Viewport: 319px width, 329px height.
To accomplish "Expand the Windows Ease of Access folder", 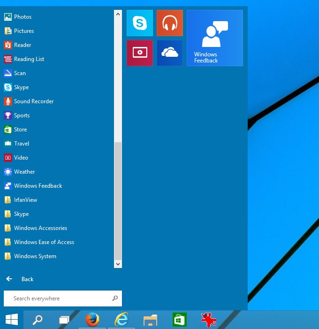I will point(39,242).
